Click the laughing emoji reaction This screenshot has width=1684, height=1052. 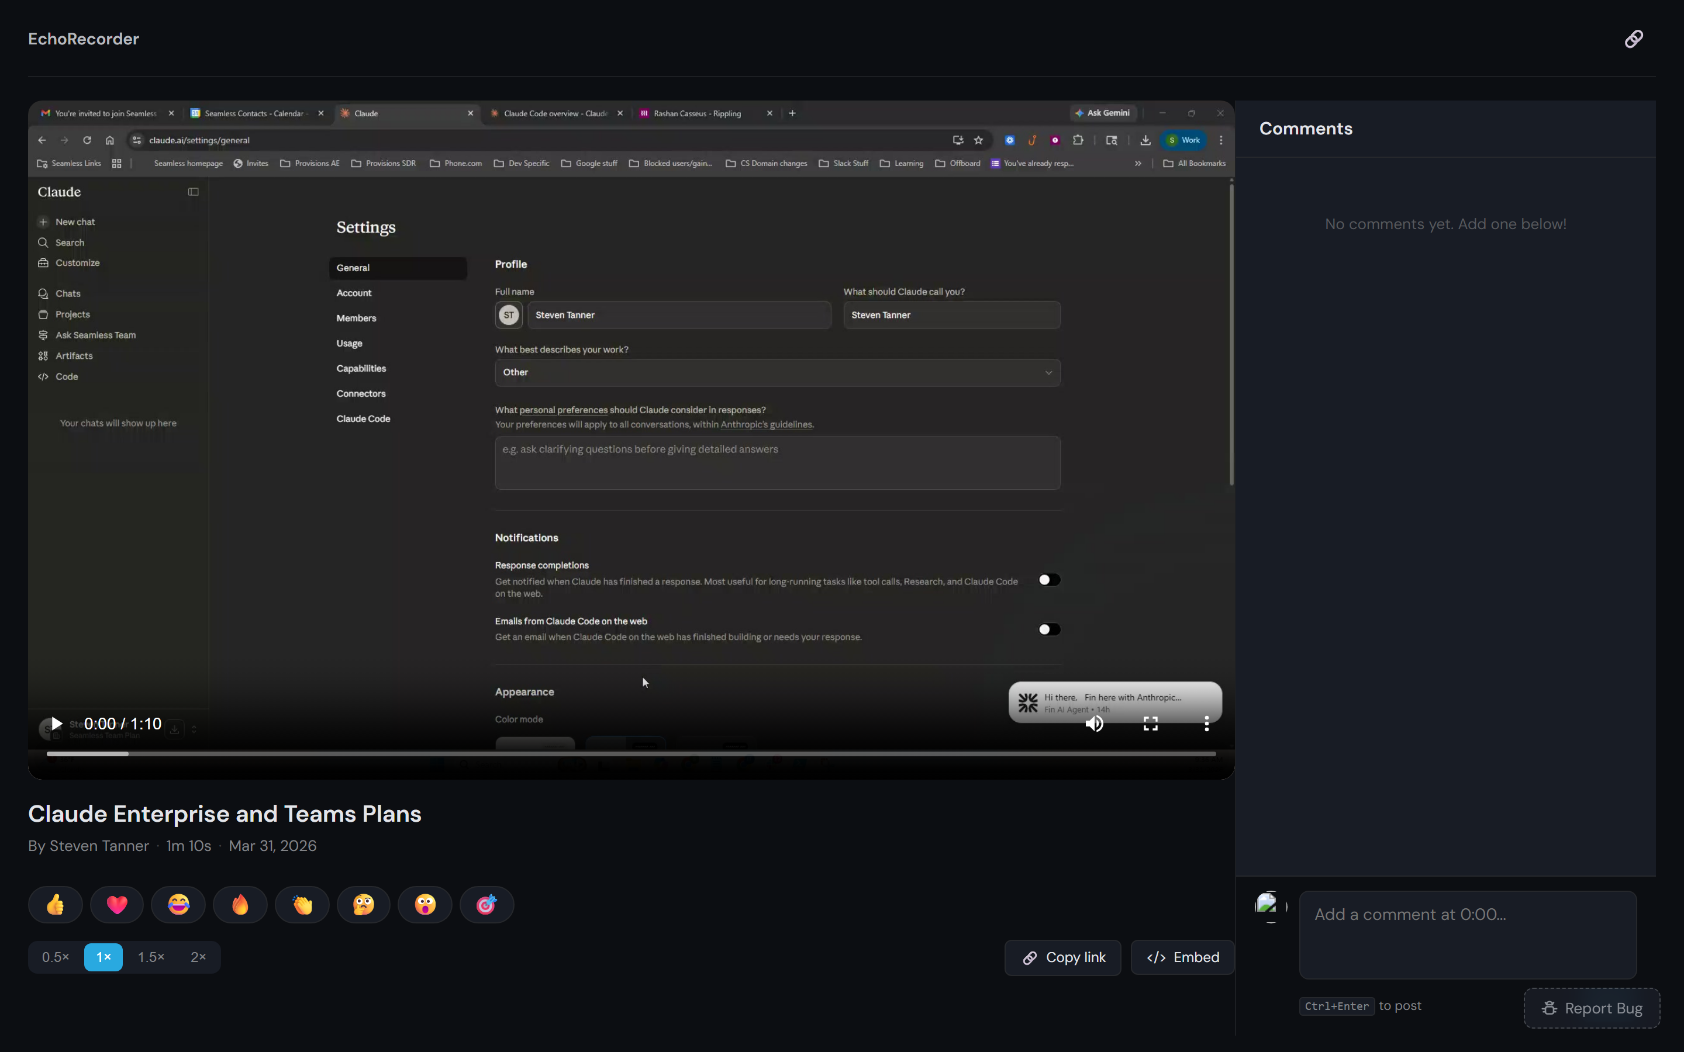click(x=178, y=904)
